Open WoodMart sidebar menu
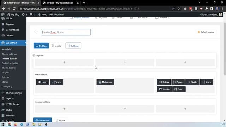The width and height of the screenshot is (226, 127). pyautogui.click(x=13, y=43)
